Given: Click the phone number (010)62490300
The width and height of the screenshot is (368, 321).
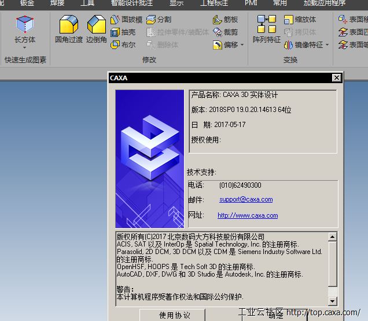Looking at the screenshot, I should click(240, 185).
